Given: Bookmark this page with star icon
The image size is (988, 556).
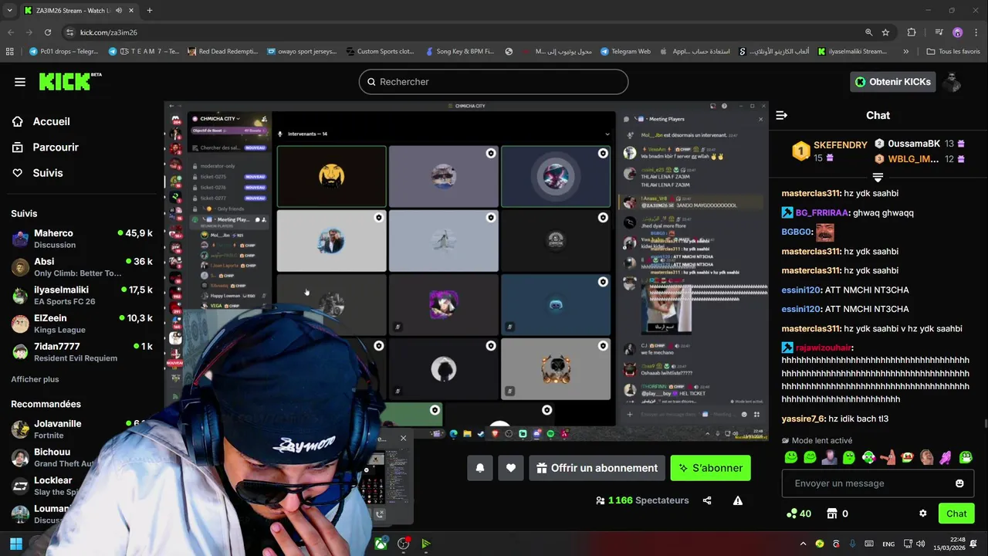Looking at the screenshot, I should pyautogui.click(x=885, y=32).
